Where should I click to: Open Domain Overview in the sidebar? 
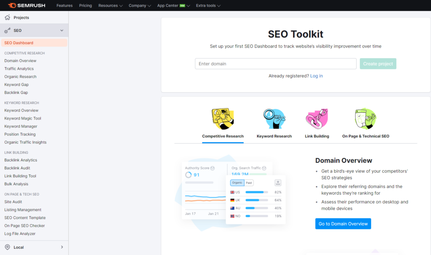20,61
